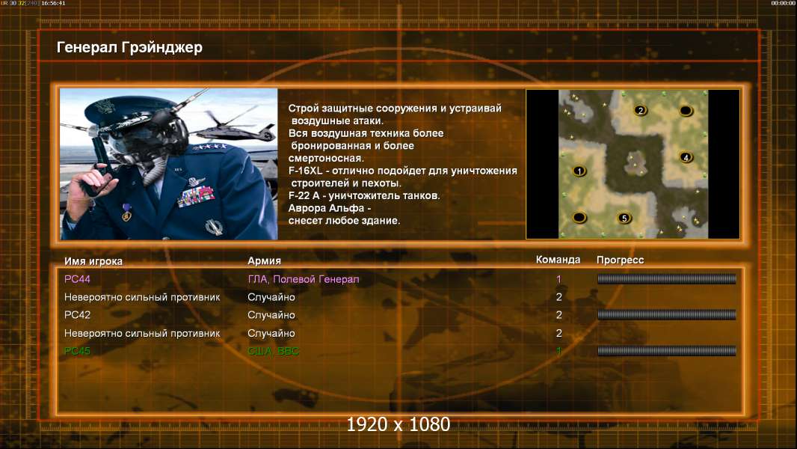797x449 pixels.
Task: Select green player name PC45
Action: (77, 351)
